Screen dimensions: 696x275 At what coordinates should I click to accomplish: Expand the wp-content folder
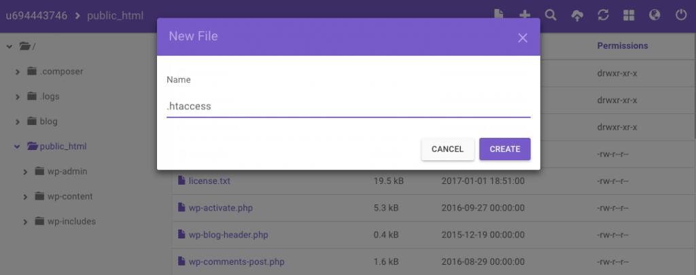25,197
